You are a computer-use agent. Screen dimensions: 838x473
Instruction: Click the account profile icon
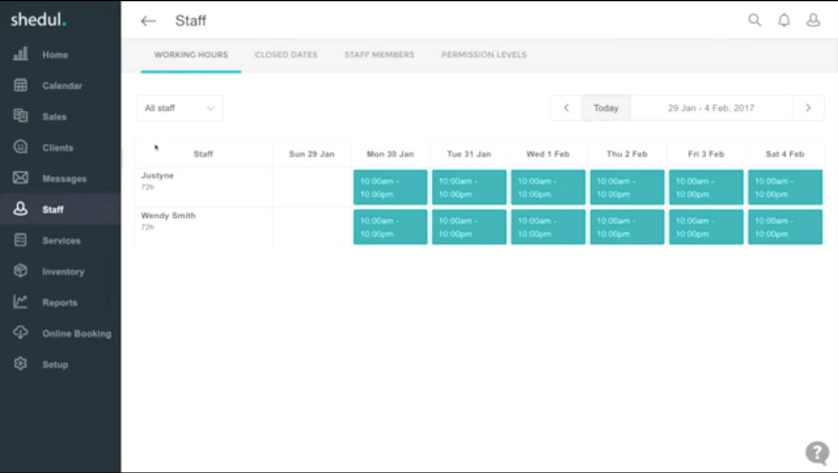click(813, 20)
